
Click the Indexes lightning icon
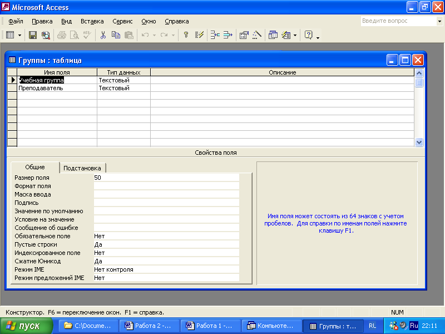pos(199,35)
